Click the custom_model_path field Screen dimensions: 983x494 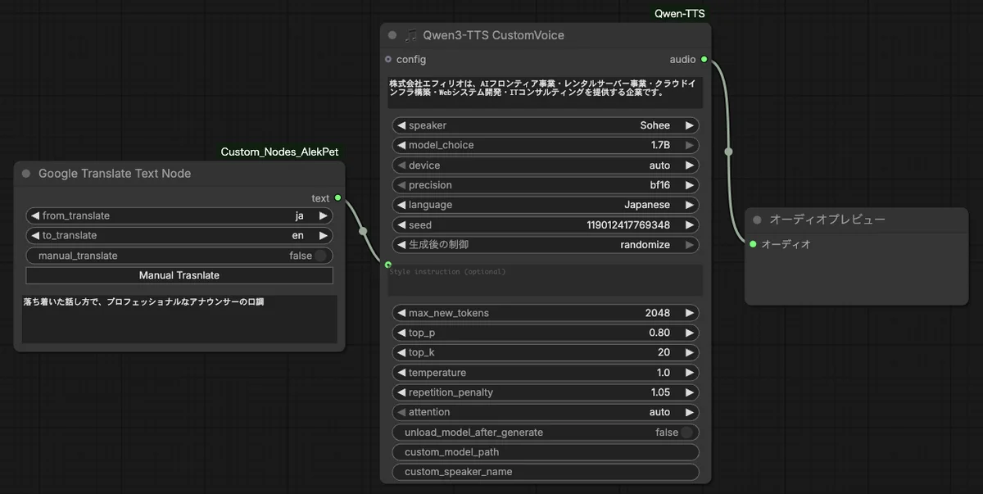(x=546, y=452)
